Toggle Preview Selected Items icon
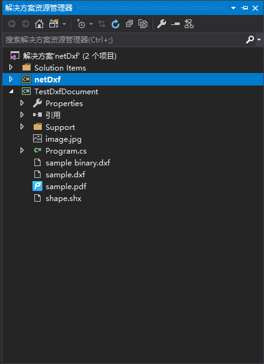This screenshot has width=264, height=364. (175, 24)
